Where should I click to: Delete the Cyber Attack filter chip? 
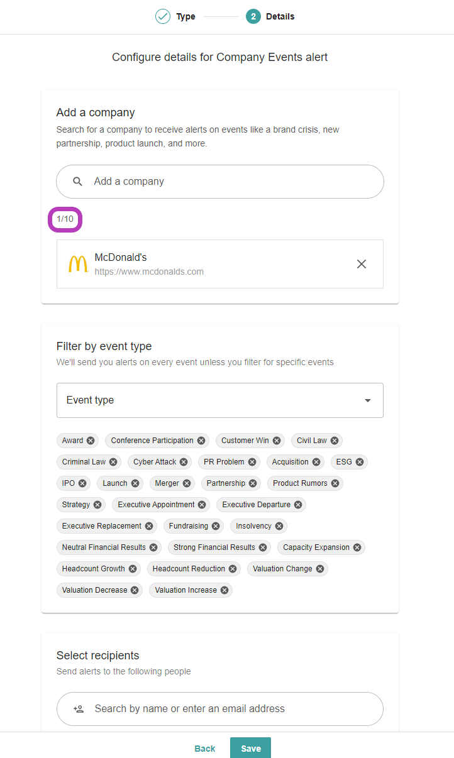[184, 462]
